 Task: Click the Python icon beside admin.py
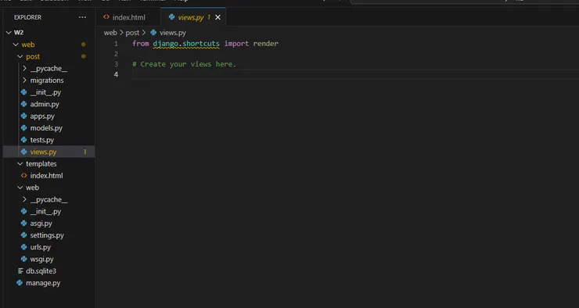point(24,104)
